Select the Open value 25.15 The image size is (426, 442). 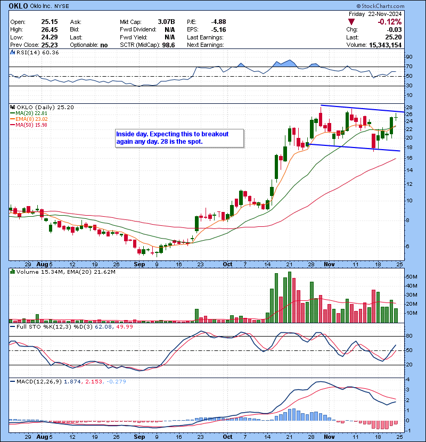[x=50, y=22]
